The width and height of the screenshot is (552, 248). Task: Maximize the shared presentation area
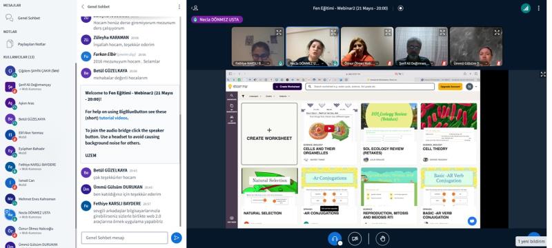click(x=543, y=74)
